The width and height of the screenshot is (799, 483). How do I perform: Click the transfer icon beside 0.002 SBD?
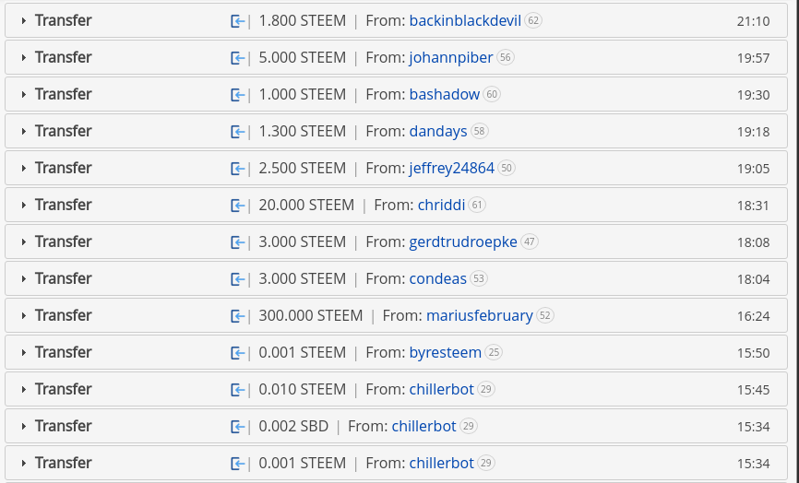coord(237,426)
